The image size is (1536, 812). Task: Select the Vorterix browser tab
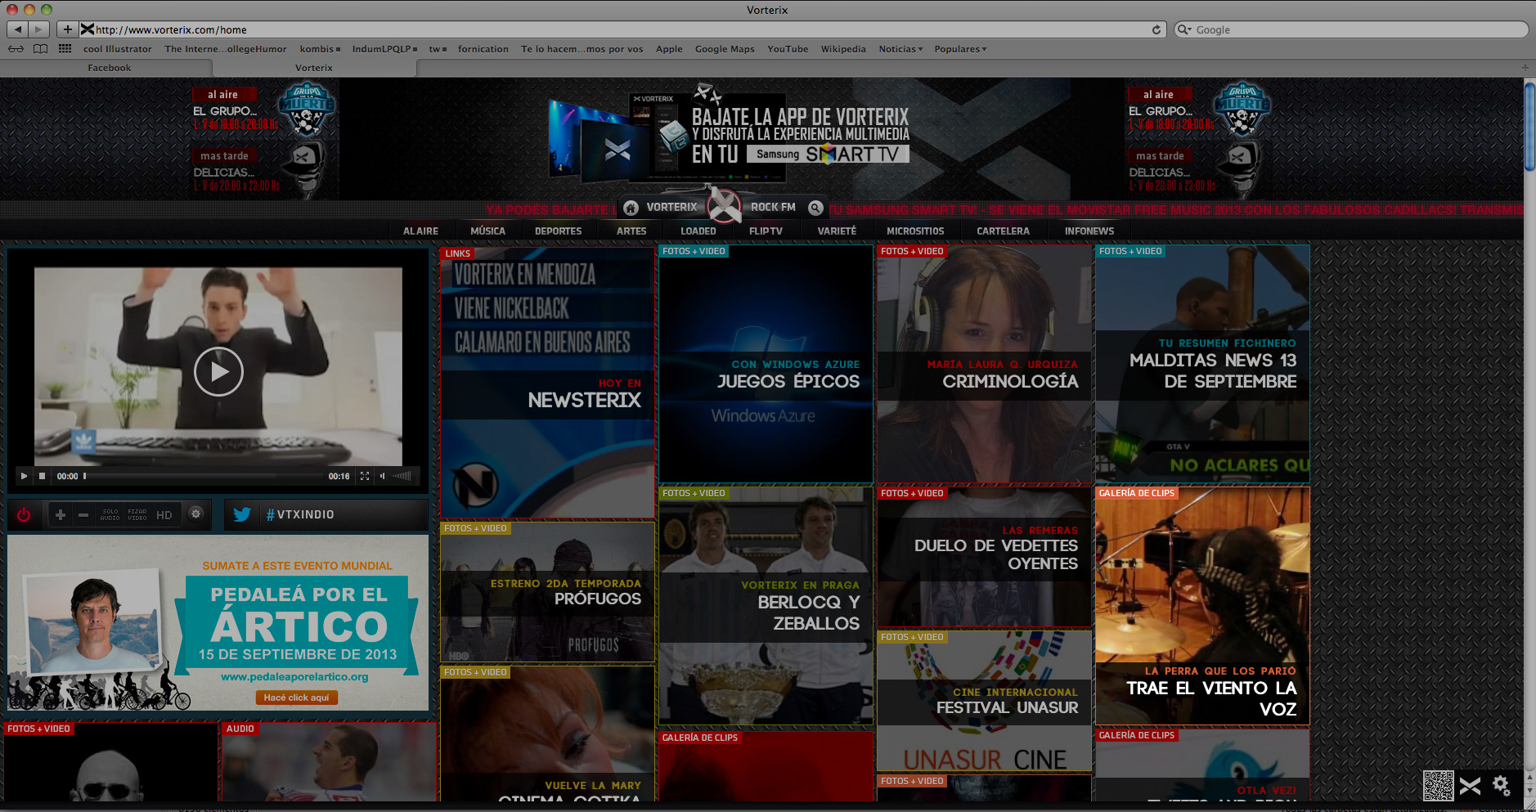tap(313, 68)
